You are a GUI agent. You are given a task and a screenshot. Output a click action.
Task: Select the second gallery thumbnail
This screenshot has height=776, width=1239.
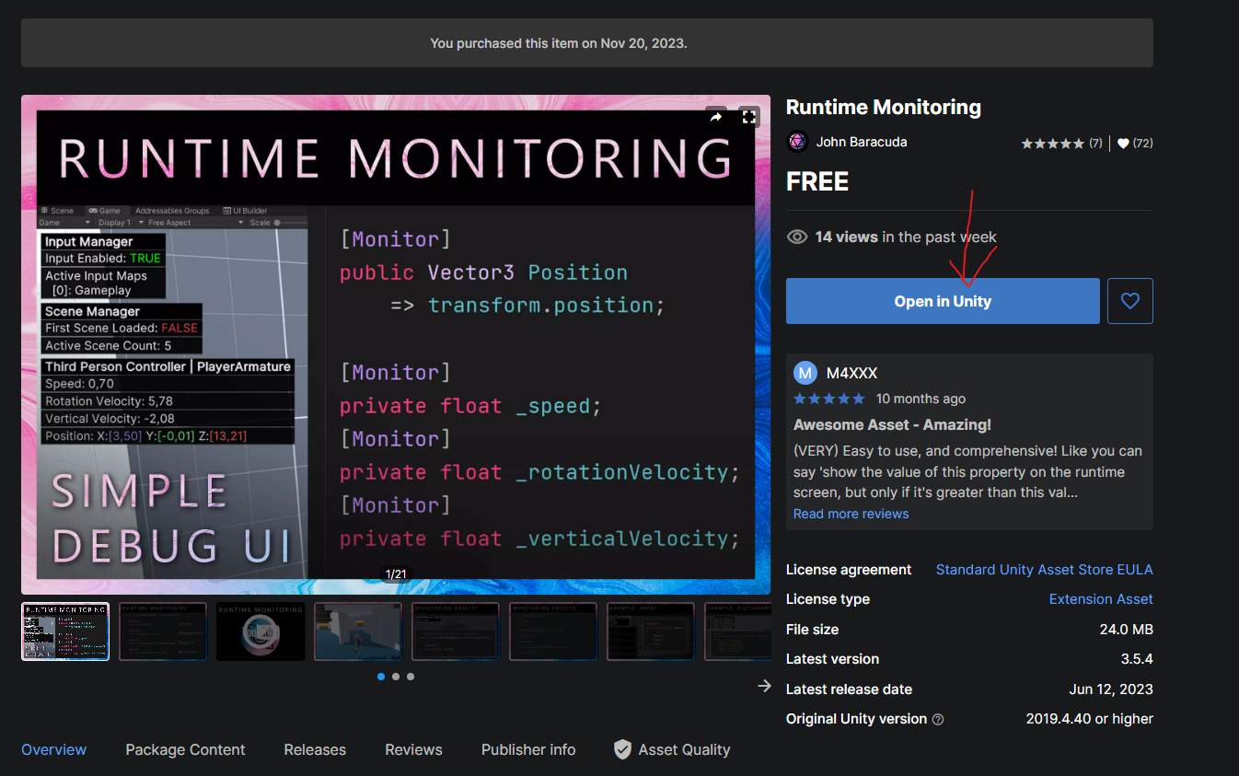click(163, 631)
